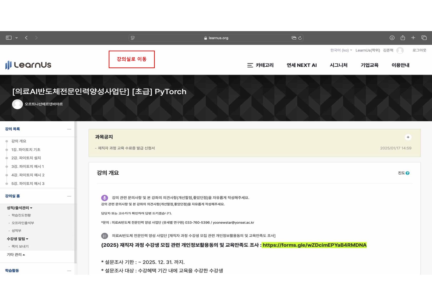Open the 기업교육 menu
This screenshot has height=306, width=432.
(369, 65)
